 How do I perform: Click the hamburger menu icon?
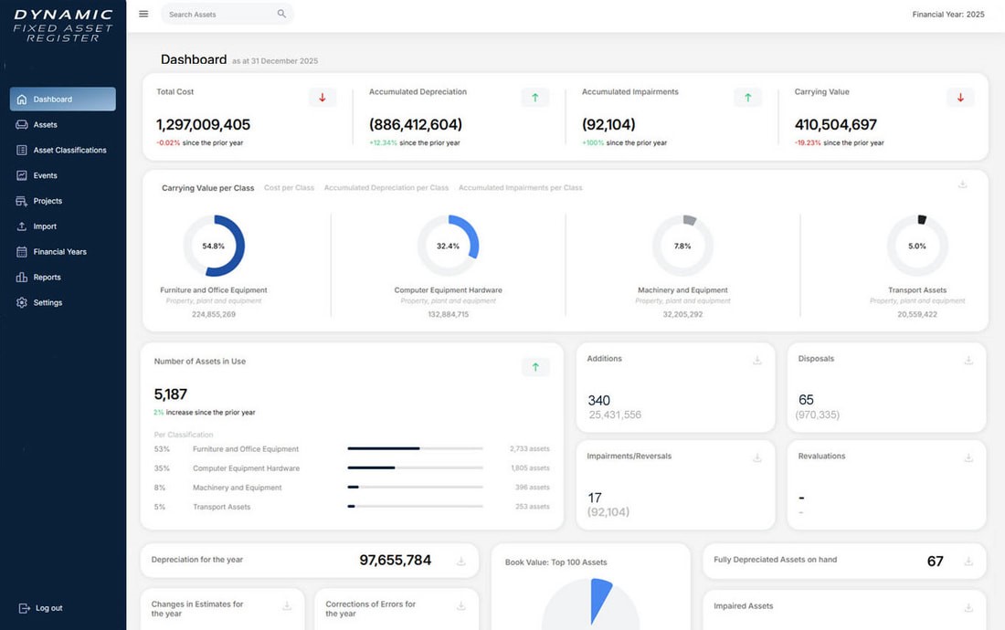(143, 14)
